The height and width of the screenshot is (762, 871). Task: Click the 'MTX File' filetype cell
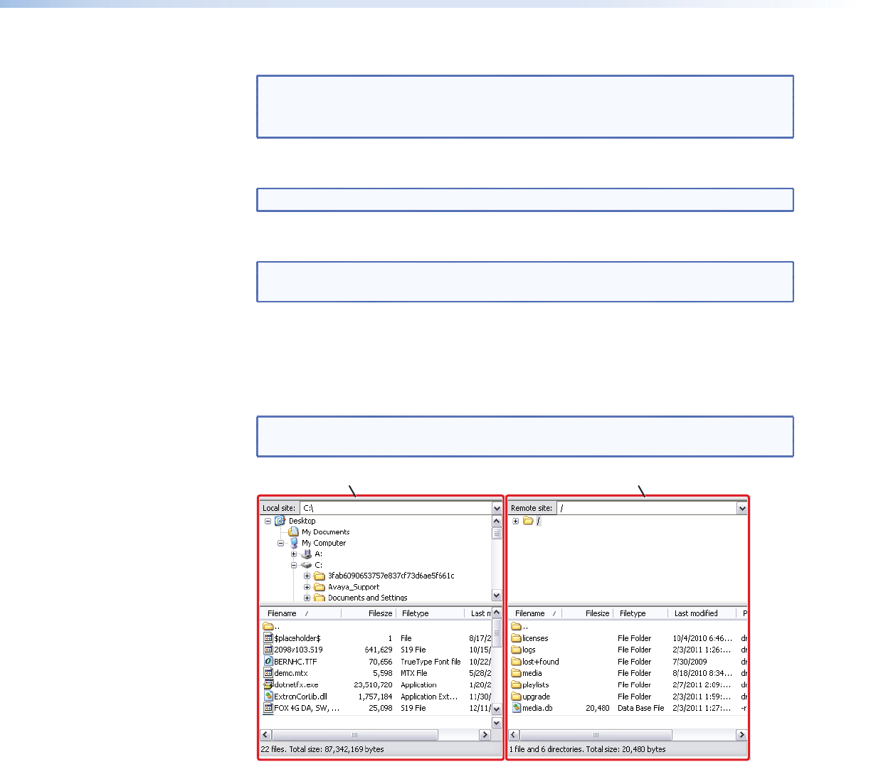[414, 673]
